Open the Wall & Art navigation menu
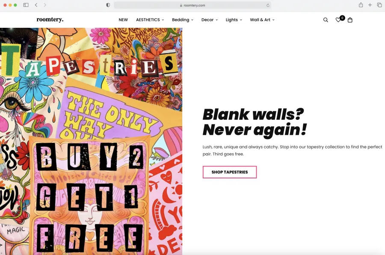Viewport: 385px width, 255px height. pos(262,20)
